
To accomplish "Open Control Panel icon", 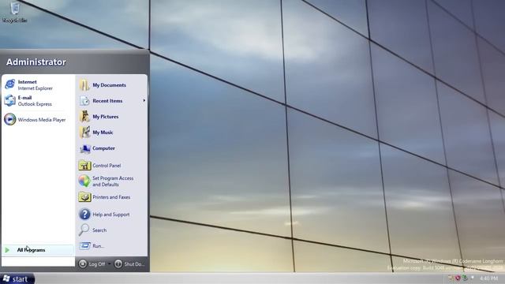I will tap(84, 166).
